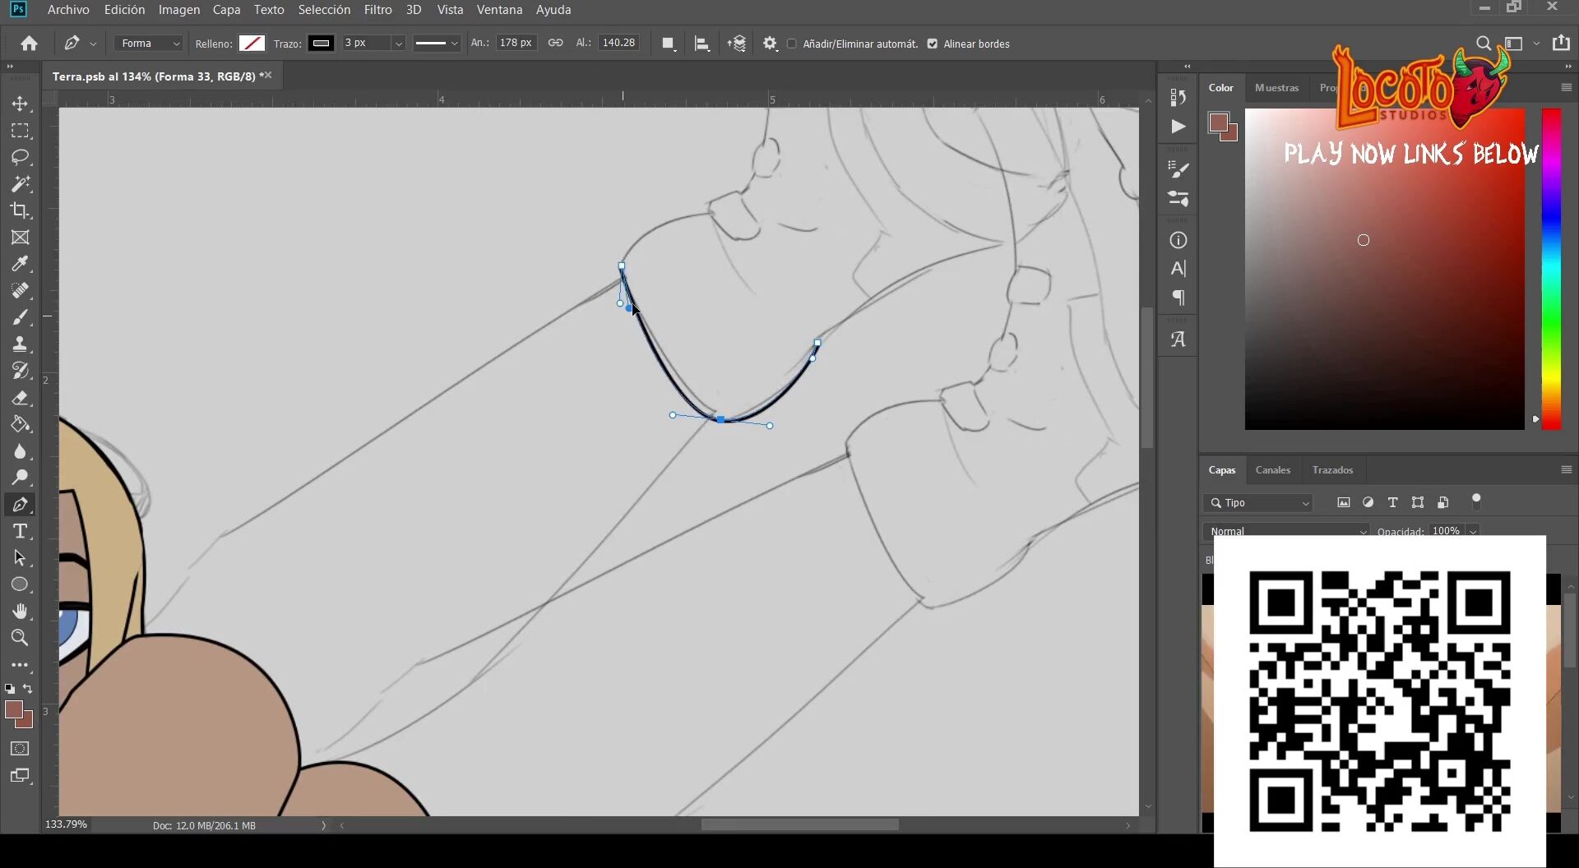1579x868 pixels.
Task: Select the Crop tool
Action: (x=21, y=210)
